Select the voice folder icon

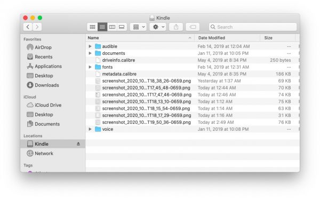(x=98, y=129)
